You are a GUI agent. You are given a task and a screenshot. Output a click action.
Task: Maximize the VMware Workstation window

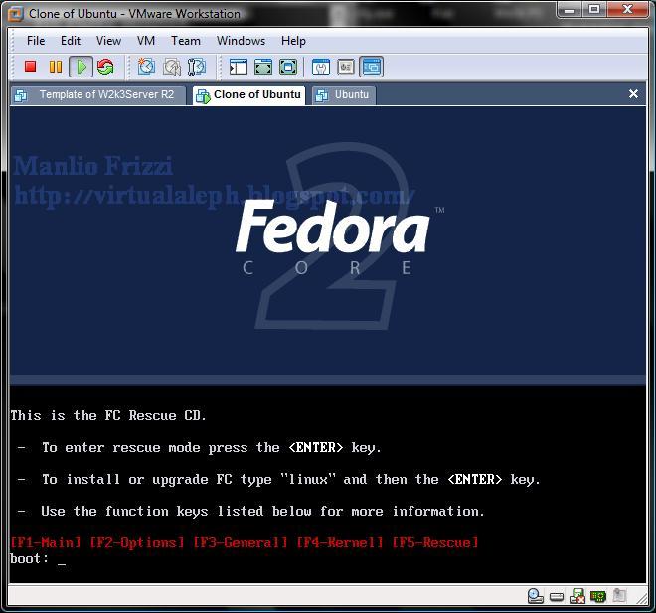[x=594, y=9]
